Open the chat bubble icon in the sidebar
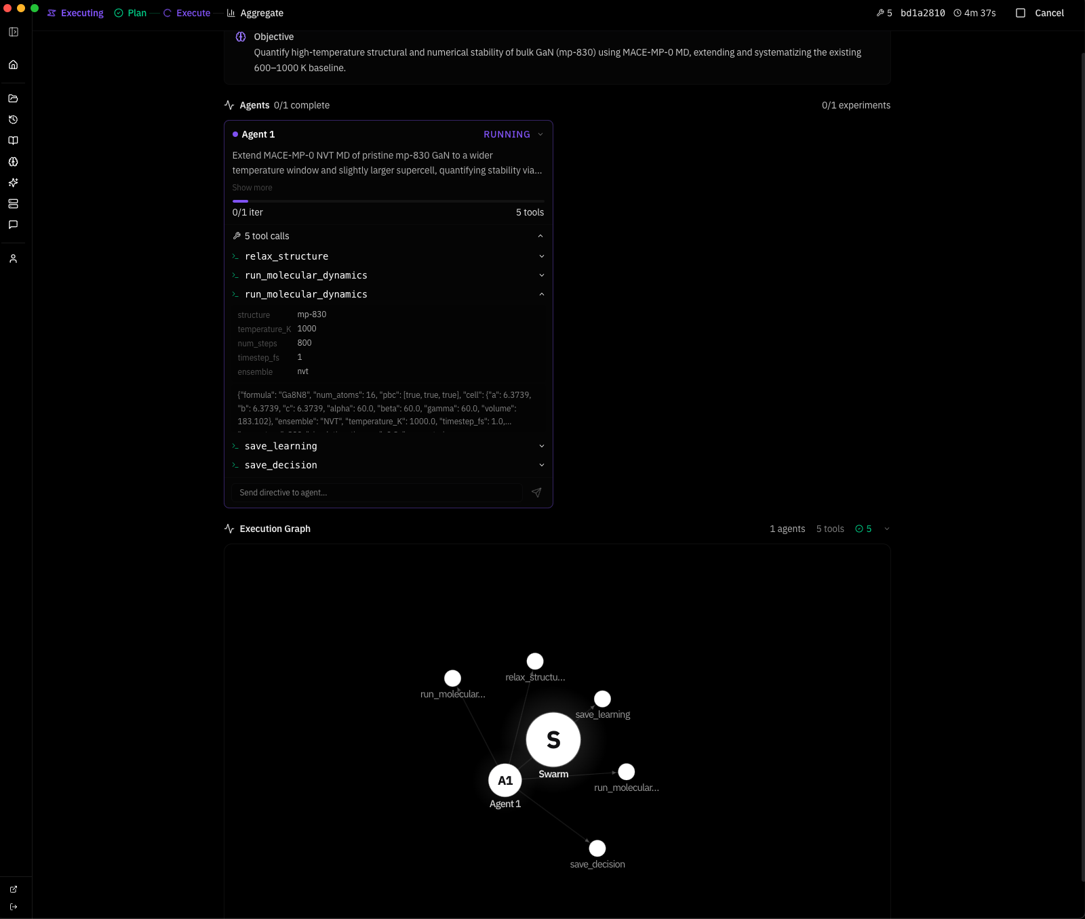Image resolution: width=1085 pixels, height=919 pixels. tap(13, 225)
